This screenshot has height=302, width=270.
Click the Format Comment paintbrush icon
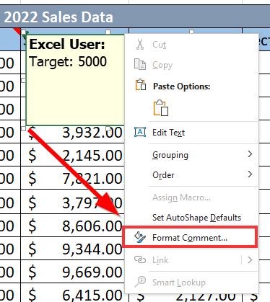pyautogui.click(x=140, y=237)
